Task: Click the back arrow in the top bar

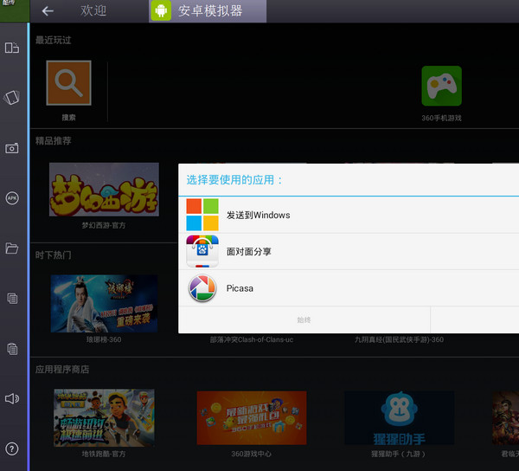Action: 48,11
